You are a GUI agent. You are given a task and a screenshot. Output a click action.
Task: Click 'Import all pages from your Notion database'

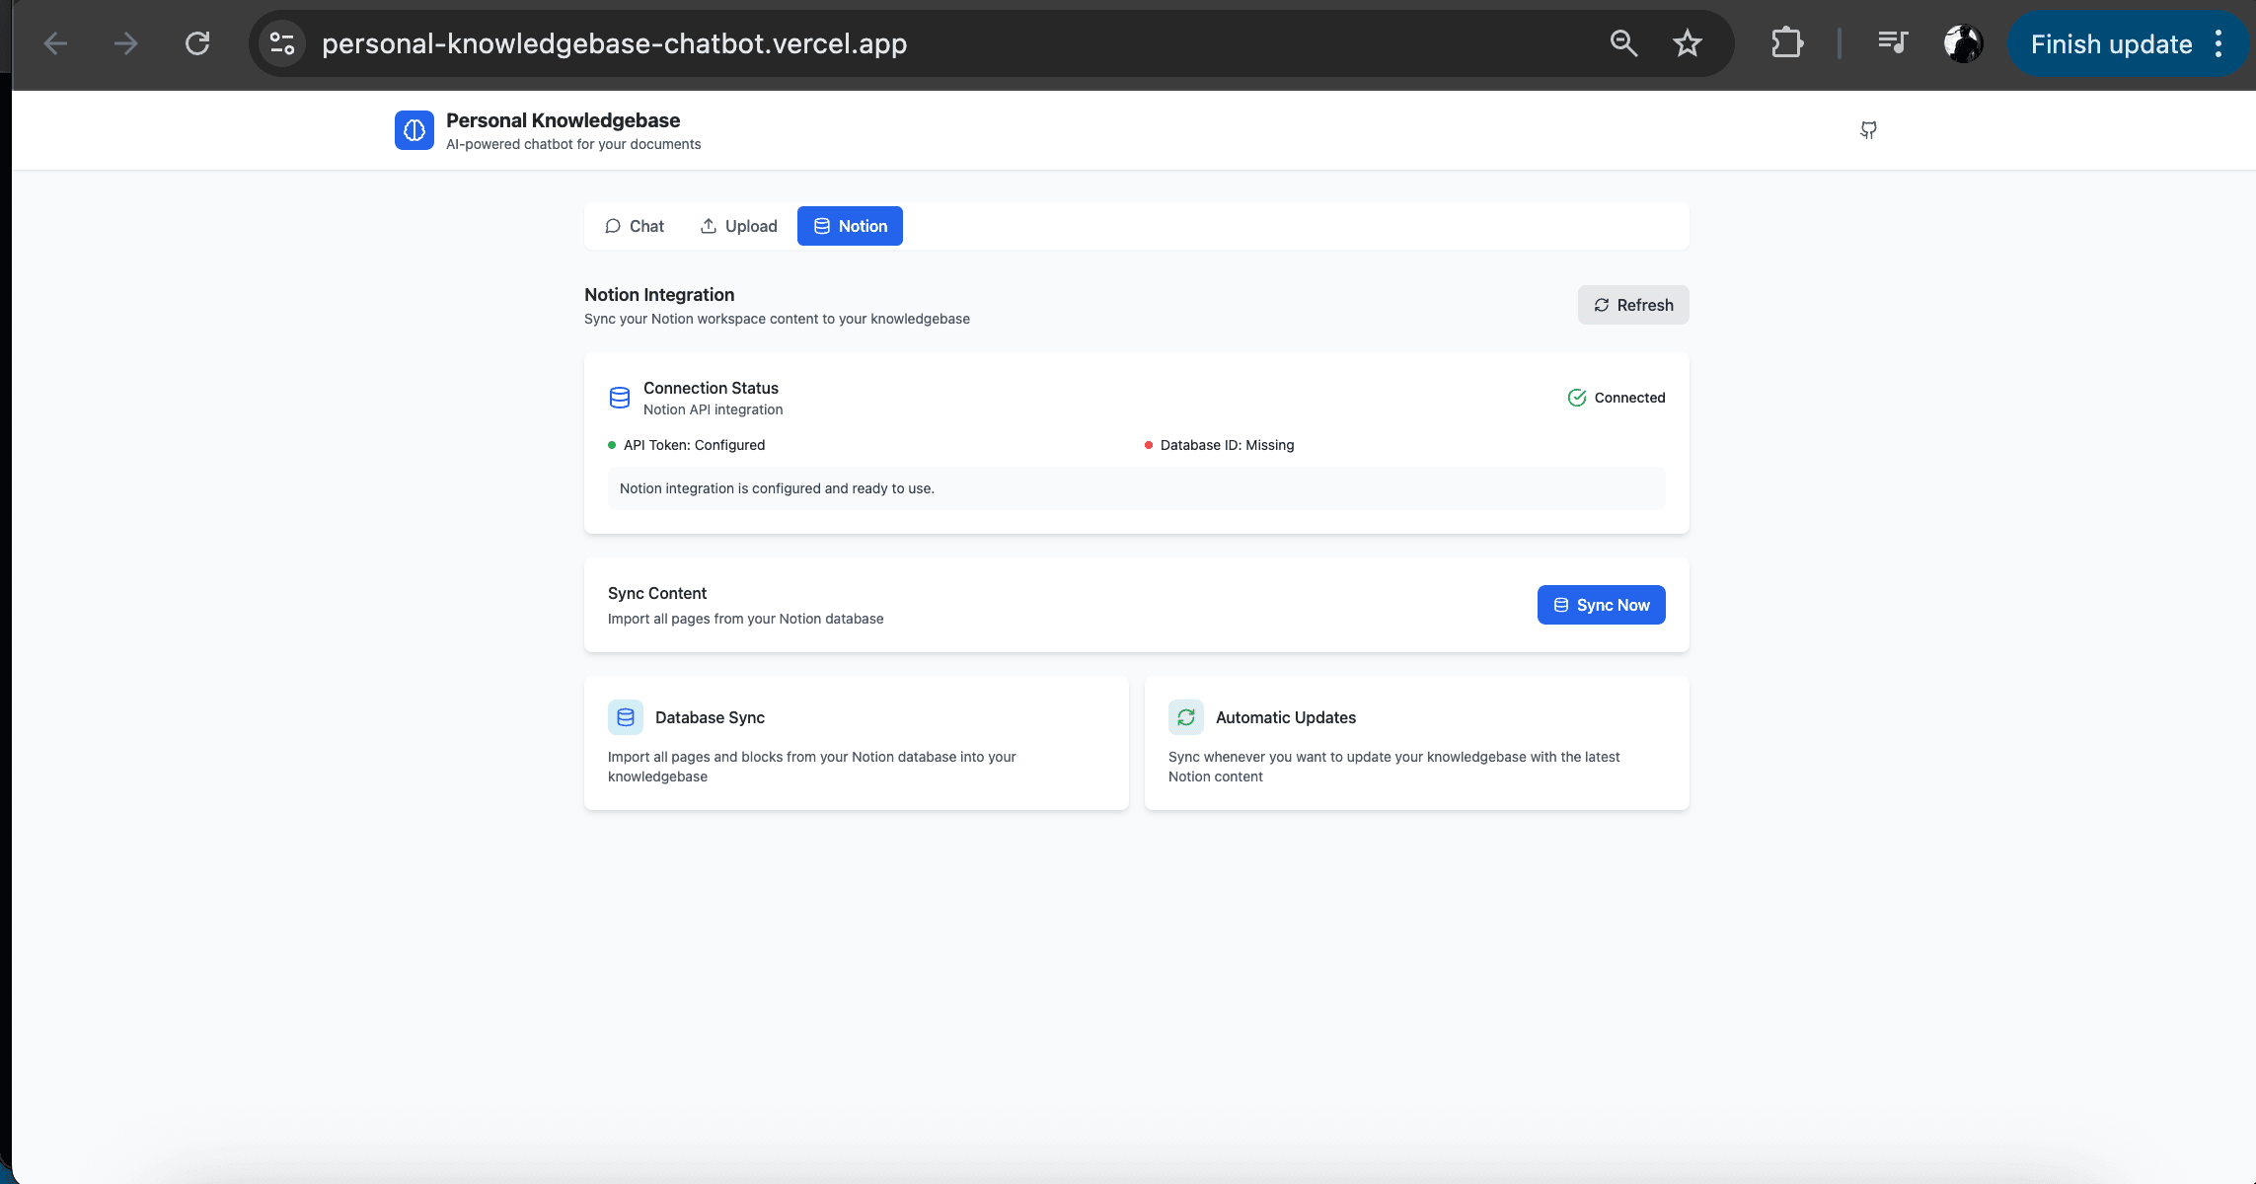pos(745,619)
